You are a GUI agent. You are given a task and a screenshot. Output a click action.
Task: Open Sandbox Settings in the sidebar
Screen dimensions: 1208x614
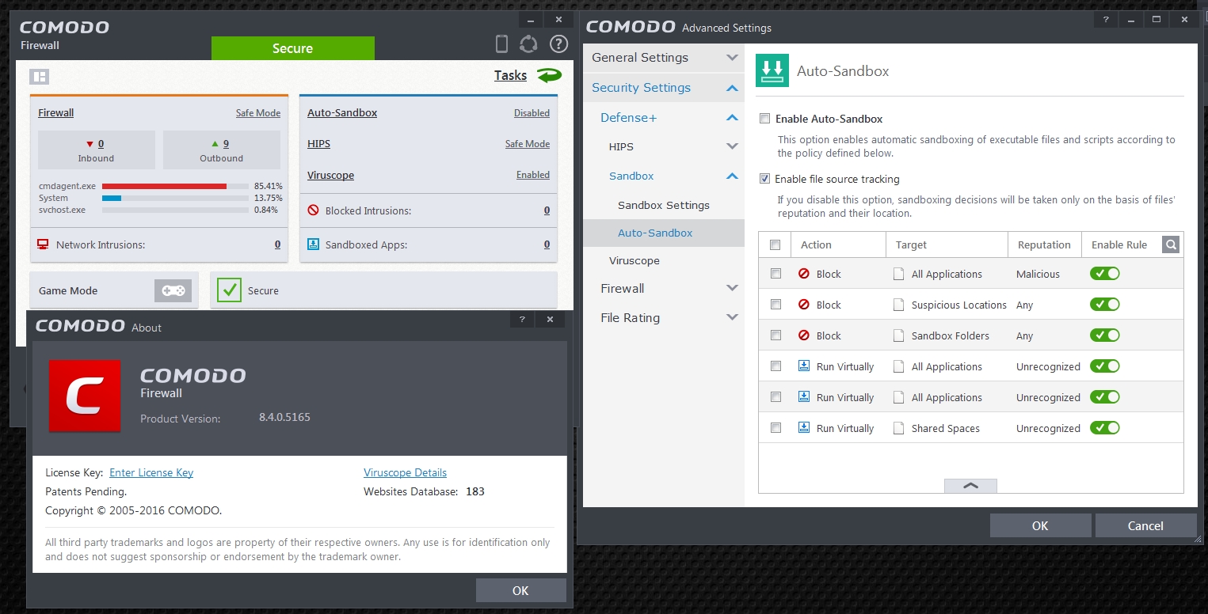(x=664, y=205)
